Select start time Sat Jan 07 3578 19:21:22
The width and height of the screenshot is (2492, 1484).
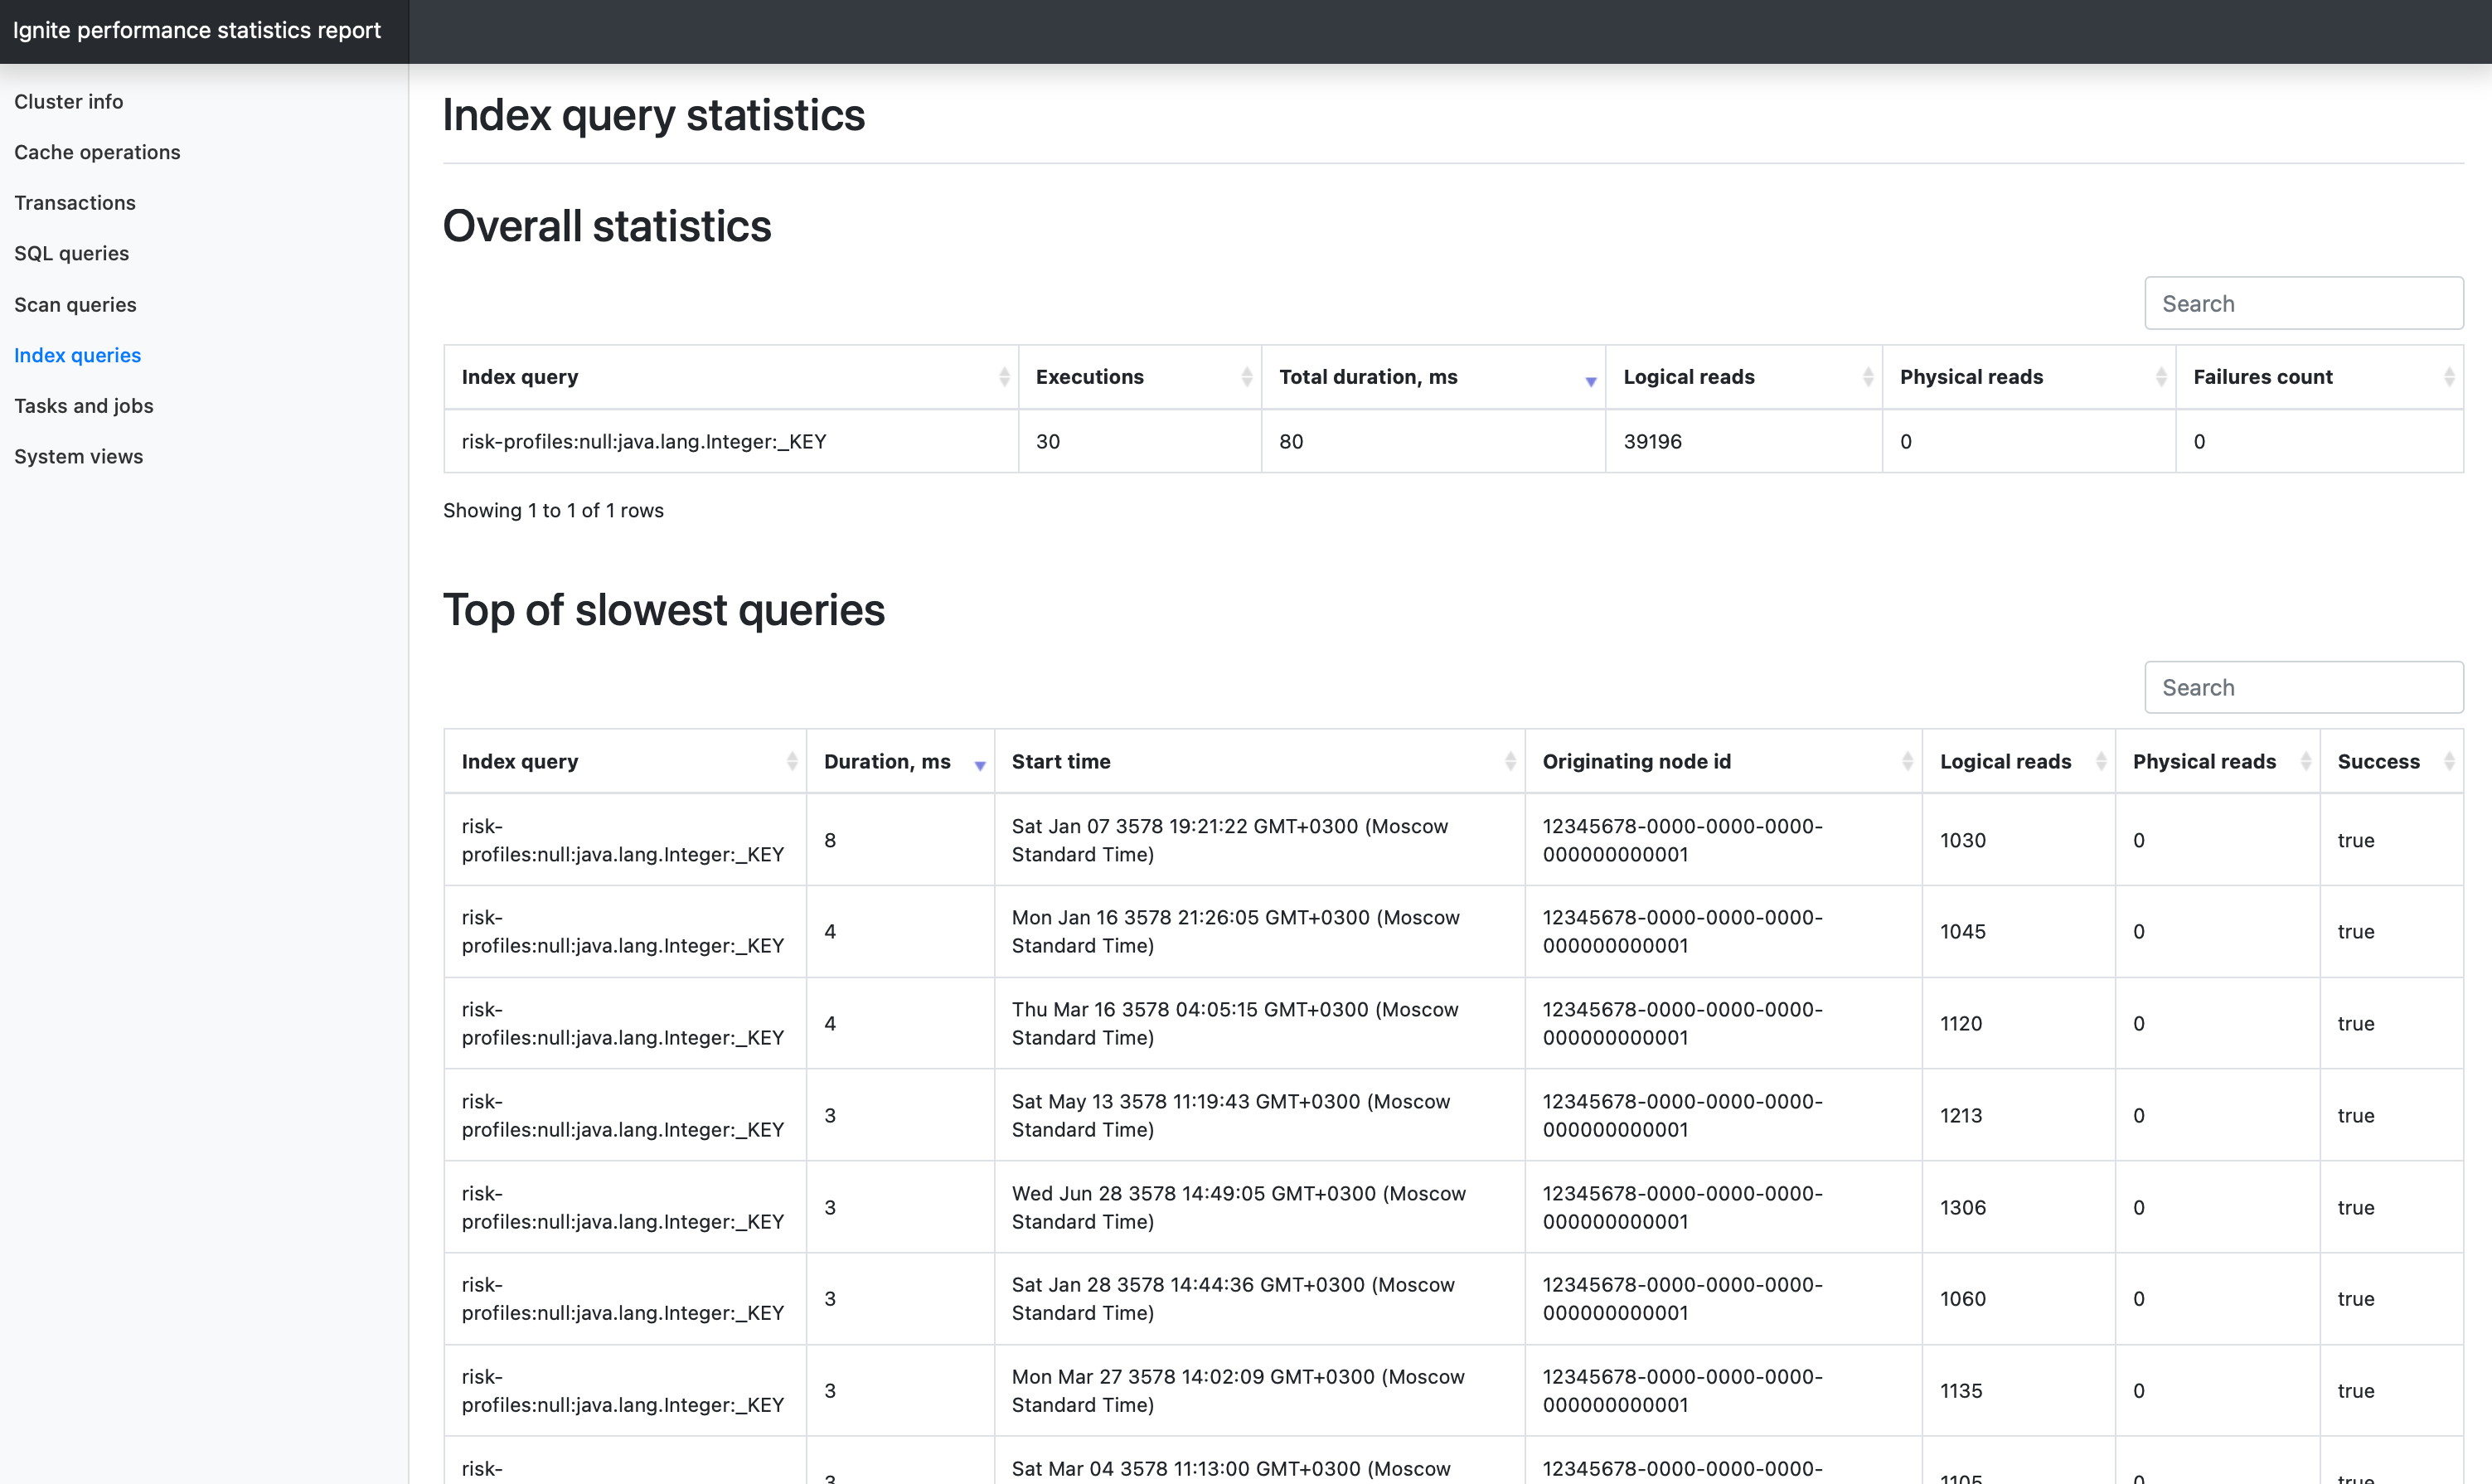[1230, 840]
